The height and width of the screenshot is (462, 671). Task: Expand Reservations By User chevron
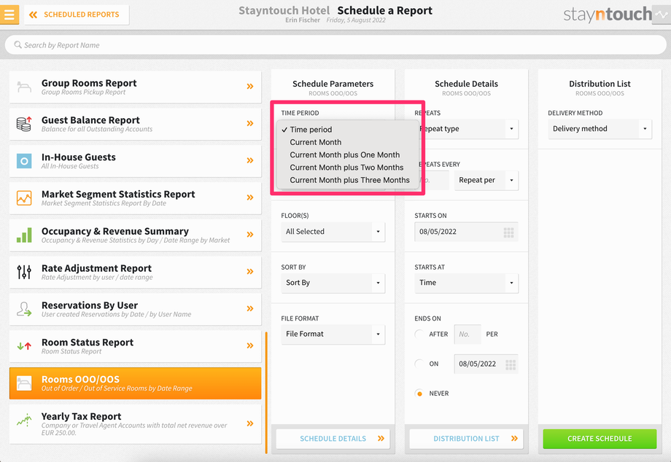(x=250, y=308)
